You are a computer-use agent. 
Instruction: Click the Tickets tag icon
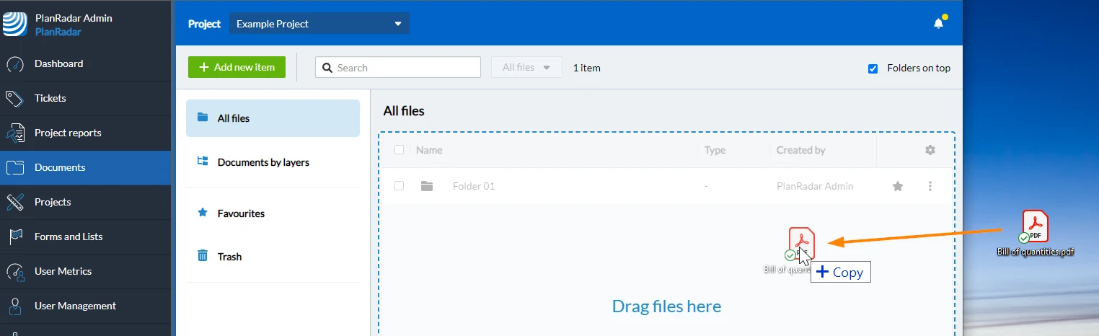pyautogui.click(x=15, y=98)
